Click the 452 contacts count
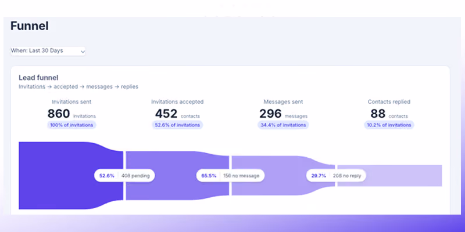Screen dimensions: 465x232 pos(177,114)
